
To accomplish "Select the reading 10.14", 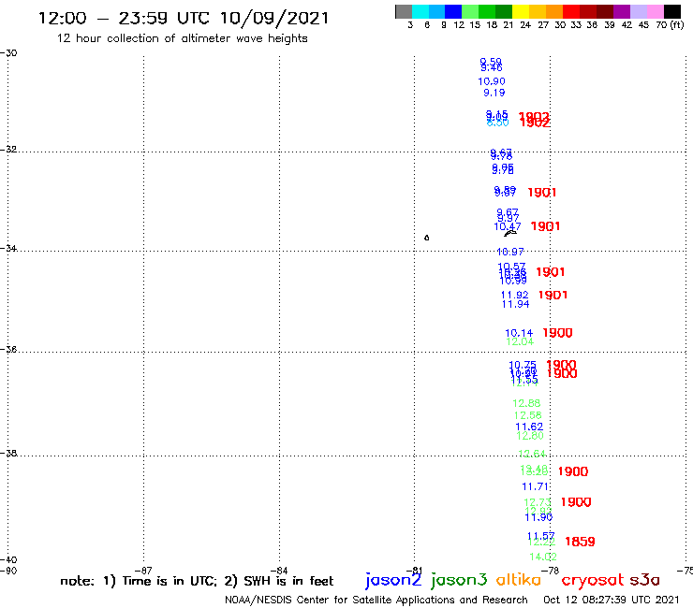I will (519, 333).
